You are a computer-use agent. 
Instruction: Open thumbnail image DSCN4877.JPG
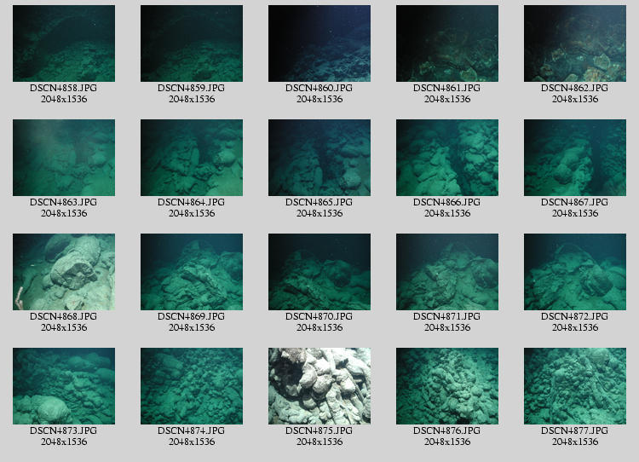point(575,386)
